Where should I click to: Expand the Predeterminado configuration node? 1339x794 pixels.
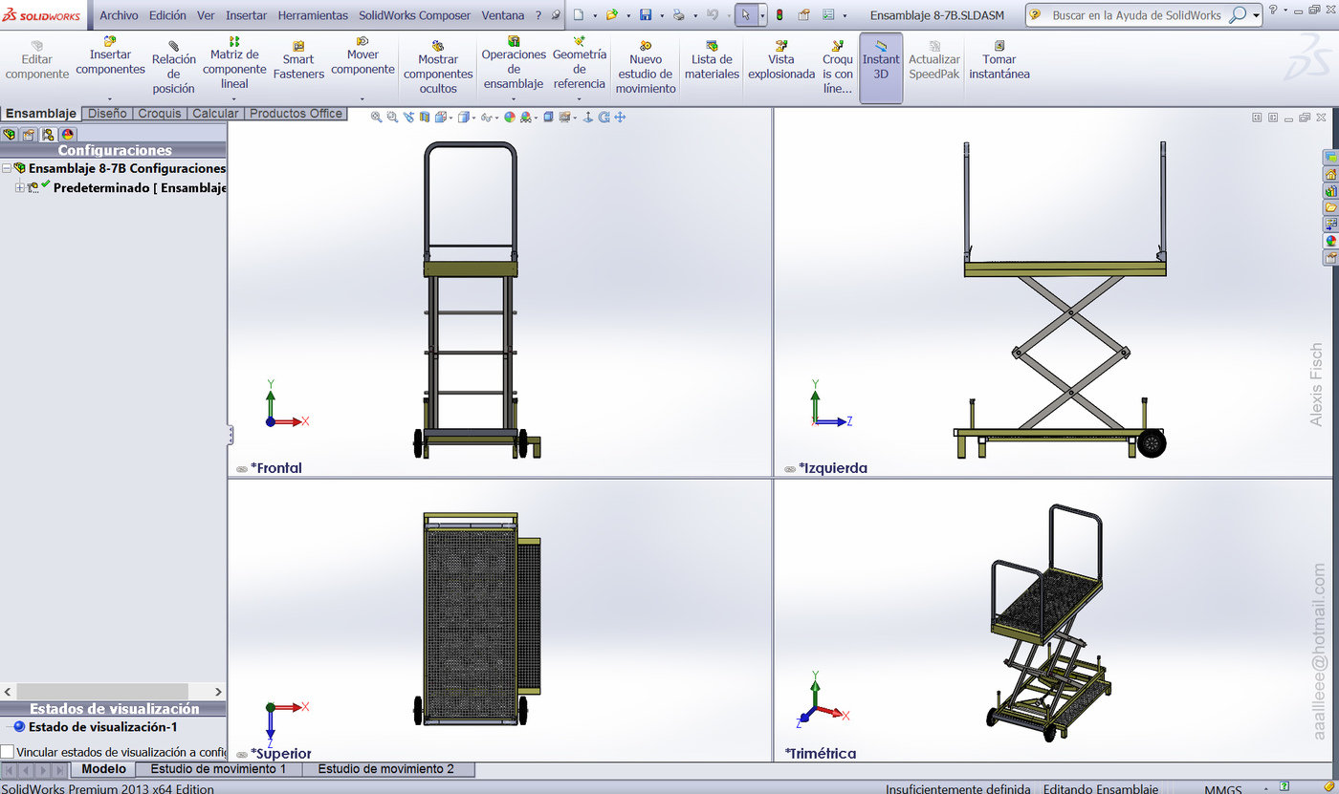pyautogui.click(x=19, y=187)
